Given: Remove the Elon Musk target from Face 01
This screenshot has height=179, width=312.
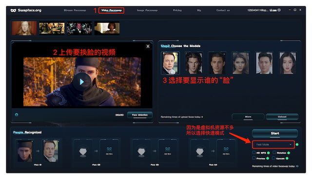Looking at the screenshot, I should point(58,141).
